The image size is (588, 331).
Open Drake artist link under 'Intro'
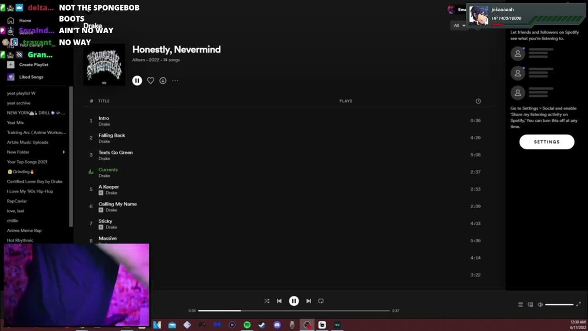click(x=104, y=124)
